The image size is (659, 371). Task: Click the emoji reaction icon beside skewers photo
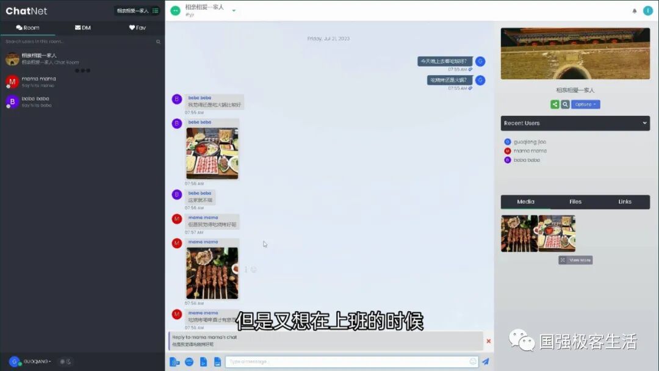coord(253,270)
